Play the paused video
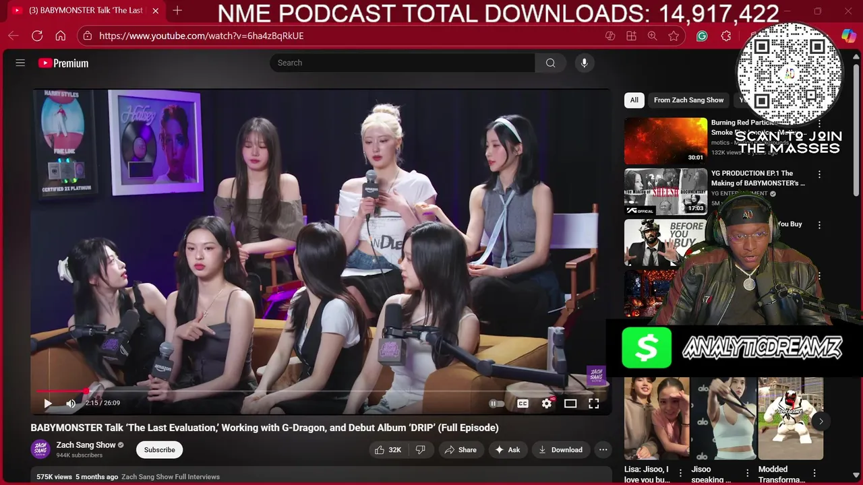863x485 pixels. coord(47,403)
